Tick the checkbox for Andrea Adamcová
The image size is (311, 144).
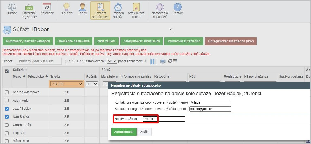click(7, 92)
